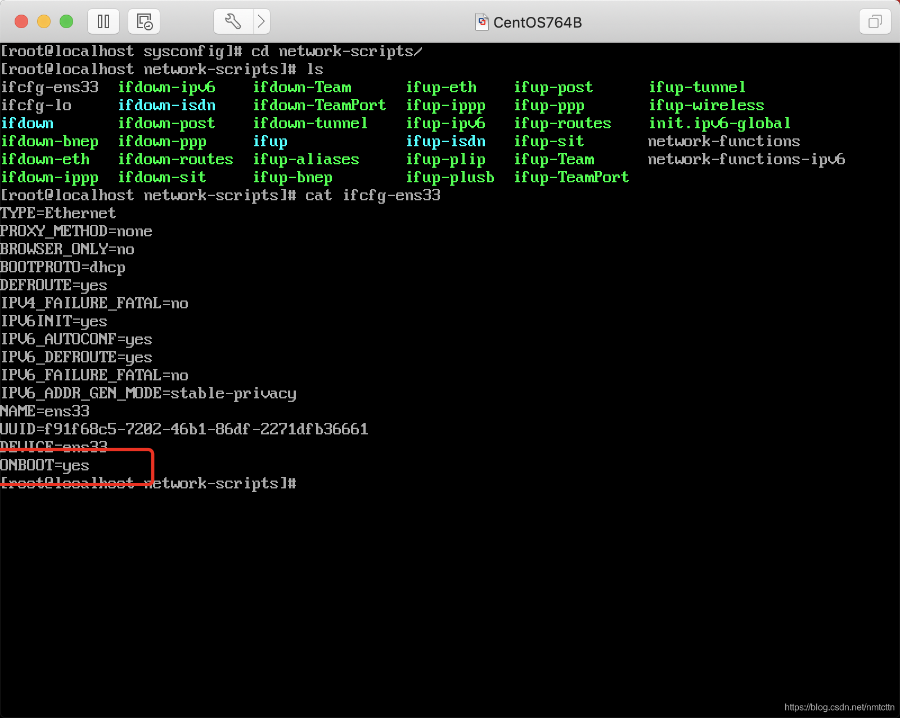Click the TYPE=Ethernet line

click(58, 213)
